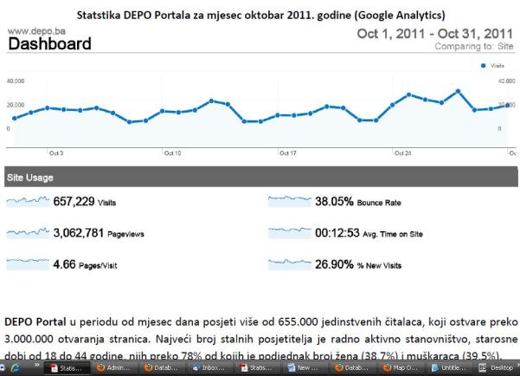Click the www.depo.ba site address
Image resolution: width=520 pixels, height=376 pixels.
coord(36,31)
